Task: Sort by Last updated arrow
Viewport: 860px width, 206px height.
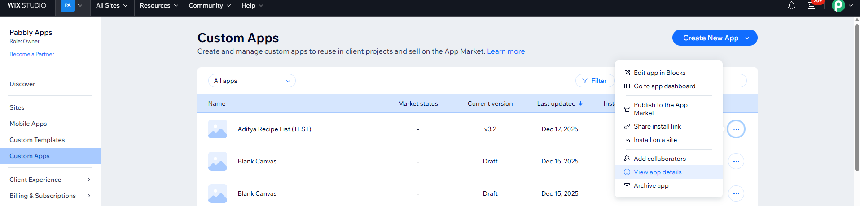Action: (580, 103)
